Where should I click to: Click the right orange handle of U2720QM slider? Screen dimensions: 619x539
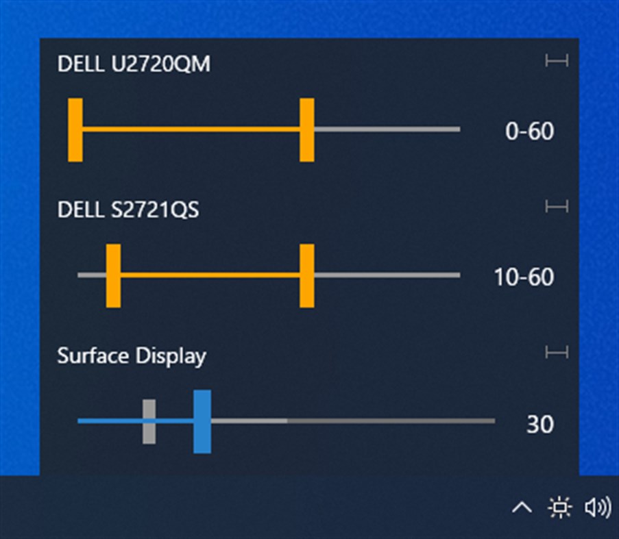tap(307, 129)
